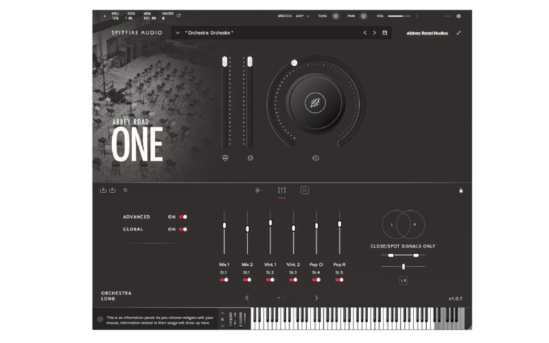Disable the Pop R signal toggle
549x343 pixels.
(x=339, y=280)
